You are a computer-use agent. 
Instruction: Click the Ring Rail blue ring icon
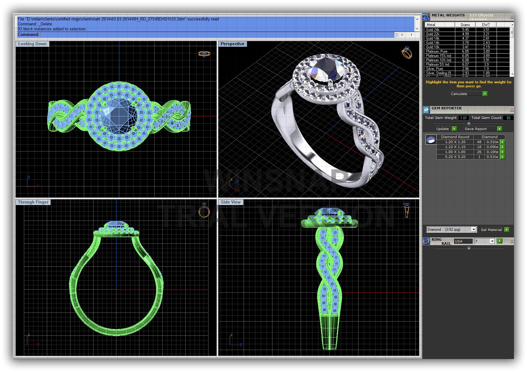coord(426,241)
